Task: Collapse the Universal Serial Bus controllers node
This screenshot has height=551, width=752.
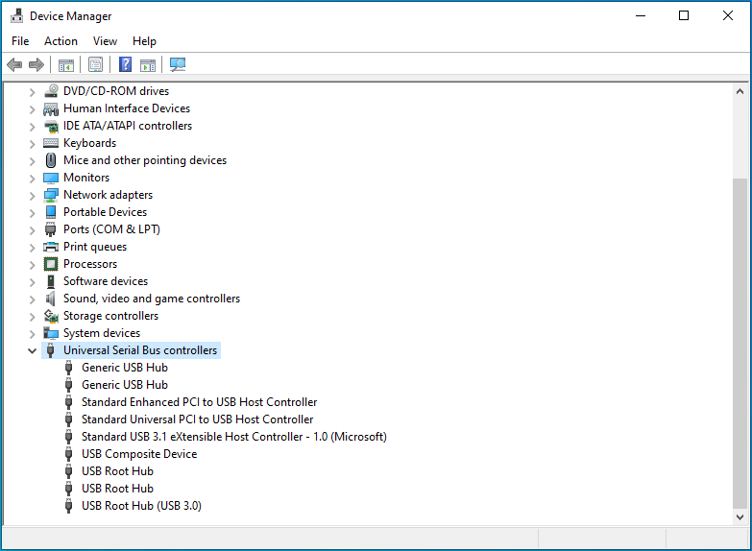Action: (x=32, y=350)
